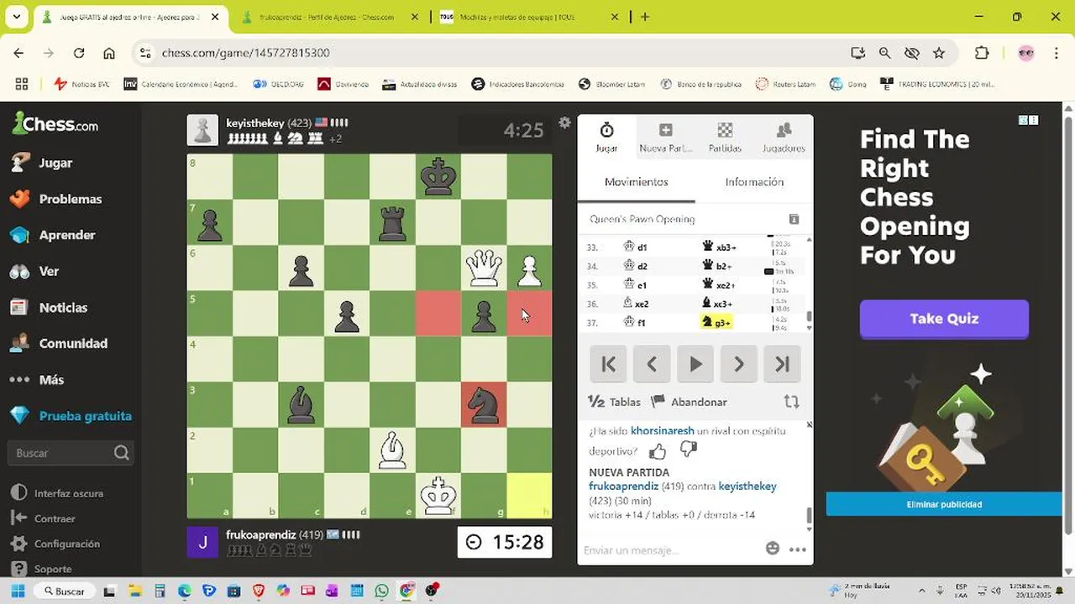This screenshot has width=1075, height=604.
Task: Click the Chess.com logo
Action: pos(55,124)
